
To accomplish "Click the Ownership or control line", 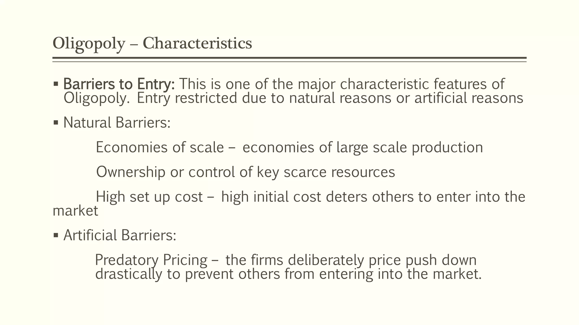I will [245, 172].
